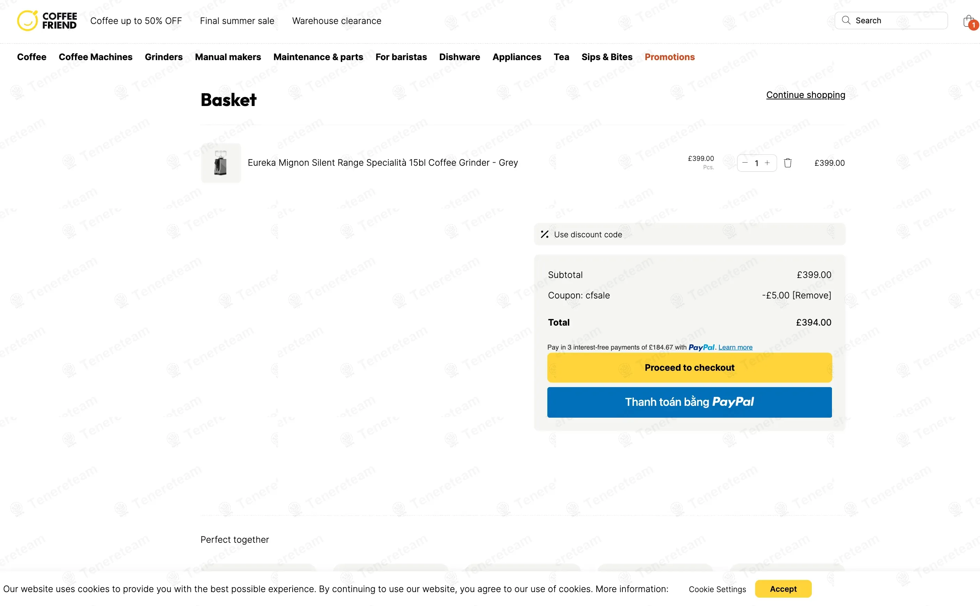Increase item quantity with plus button
The image size is (980, 606).
(x=767, y=163)
